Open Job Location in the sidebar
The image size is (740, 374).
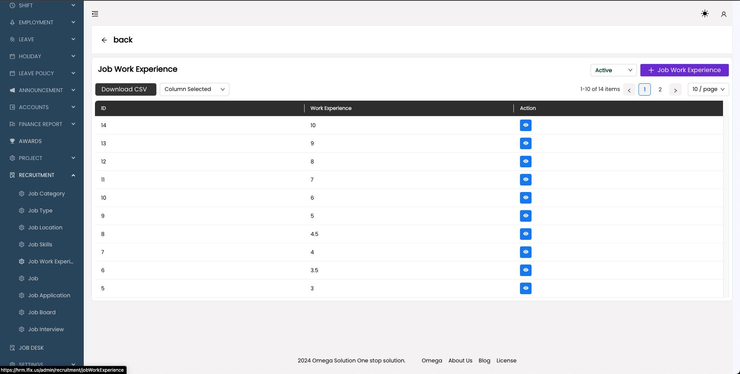(45, 227)
